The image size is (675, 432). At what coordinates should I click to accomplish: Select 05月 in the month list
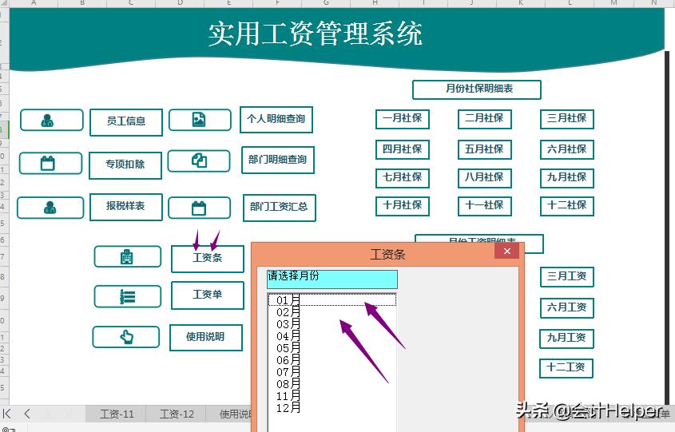(x=332, y=348)
